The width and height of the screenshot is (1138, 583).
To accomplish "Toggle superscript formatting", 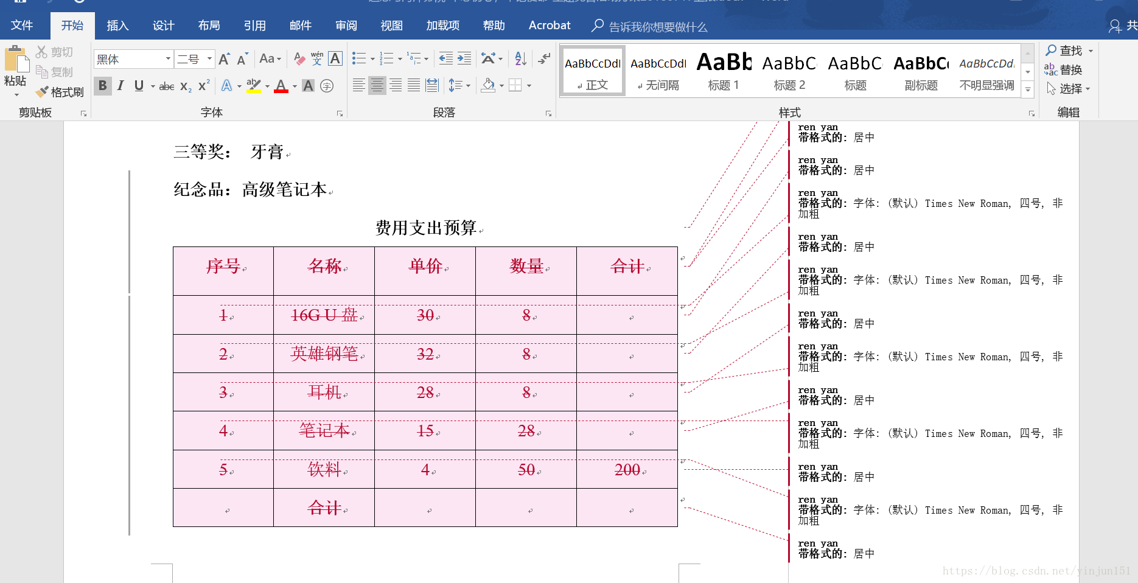I will click(204, 86).
